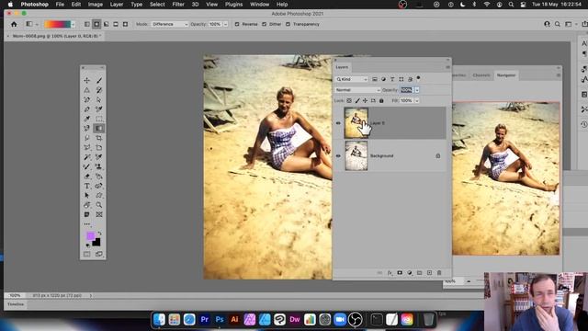
Task: Choose the Radial Gradient style icon
Action: click(x=96, y=24)
